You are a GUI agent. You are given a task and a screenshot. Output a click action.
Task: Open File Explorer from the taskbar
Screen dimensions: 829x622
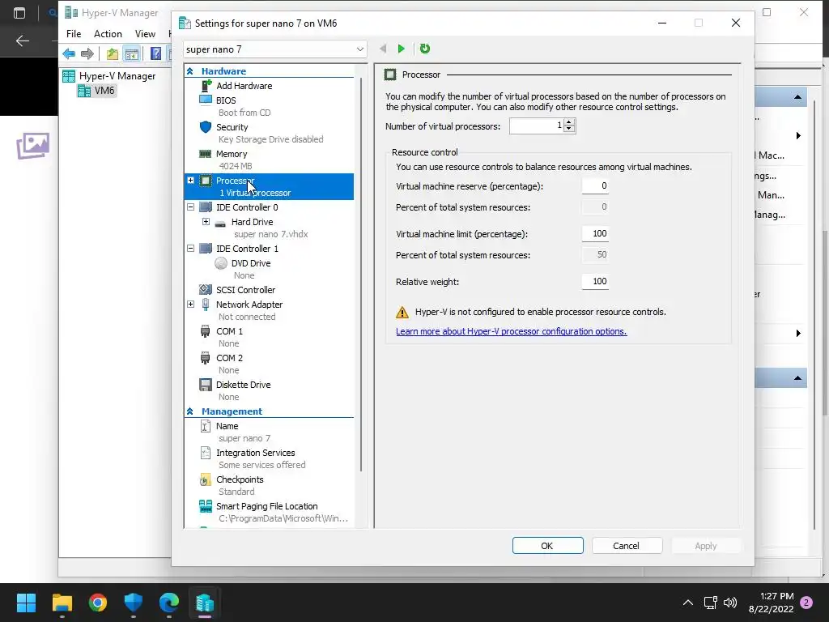62,603
